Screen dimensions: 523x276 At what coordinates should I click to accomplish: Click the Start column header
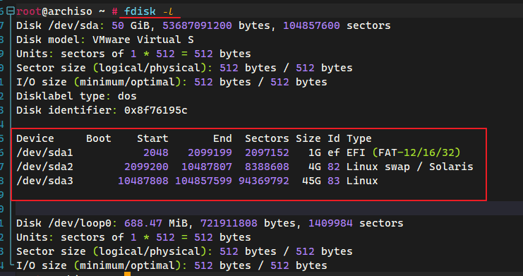152,138
